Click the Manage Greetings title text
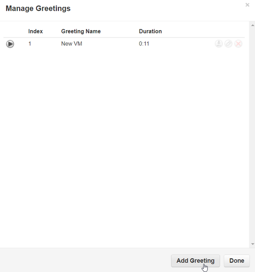This screenshot has width=255, height=272. pyautogui.click(x=38, y=8)
